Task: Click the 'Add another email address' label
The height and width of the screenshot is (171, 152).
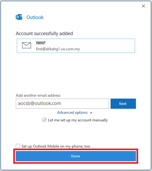Action: point(38,96)
